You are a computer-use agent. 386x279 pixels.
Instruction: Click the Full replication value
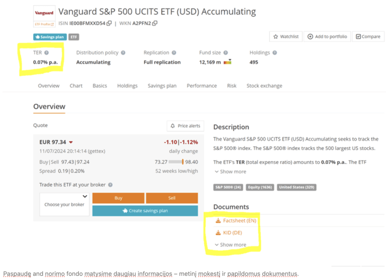[162, 62]
